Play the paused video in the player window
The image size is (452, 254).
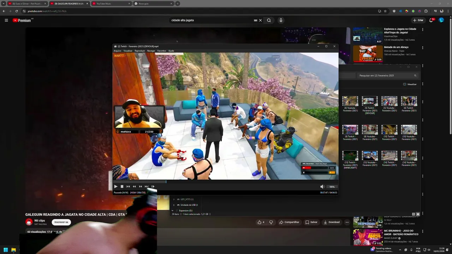coord(115,186)
